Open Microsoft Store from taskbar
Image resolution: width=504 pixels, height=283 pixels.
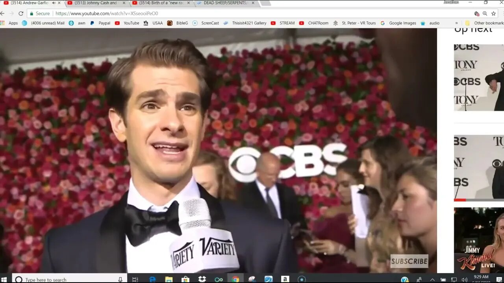(x=185, y=279)
